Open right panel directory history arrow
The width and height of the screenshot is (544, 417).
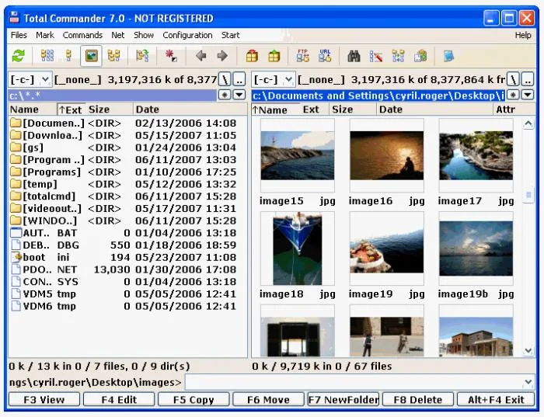[528, 95]
